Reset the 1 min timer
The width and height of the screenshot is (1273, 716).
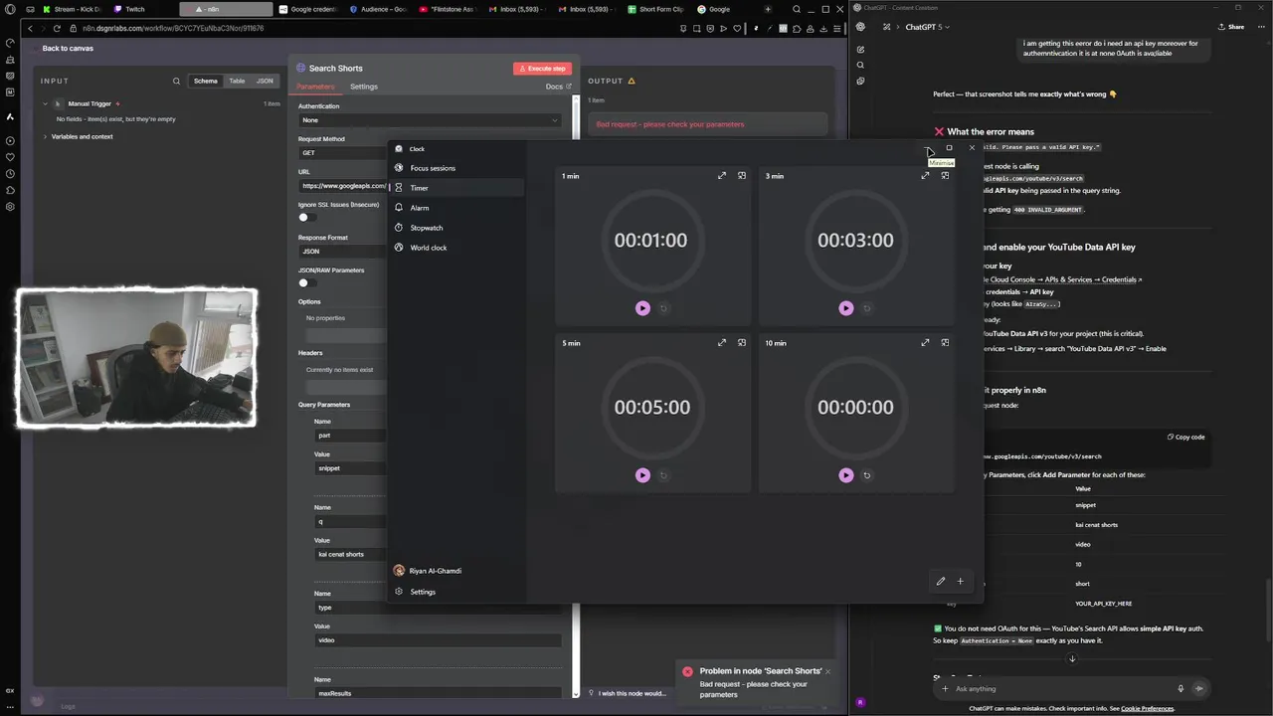[663, 308]
